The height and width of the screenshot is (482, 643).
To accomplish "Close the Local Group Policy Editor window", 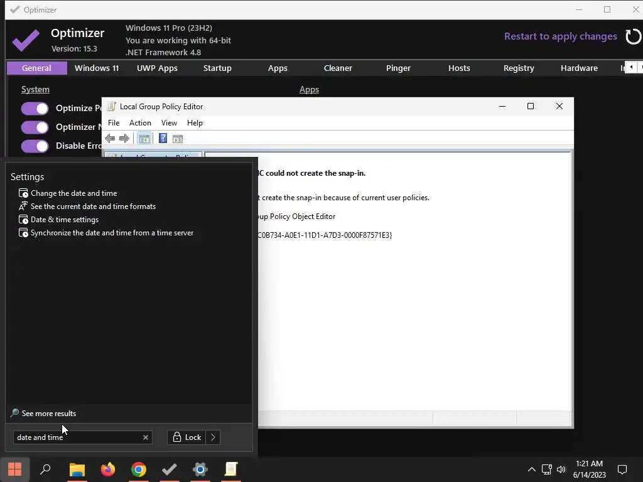I will (x=559, y=106).
